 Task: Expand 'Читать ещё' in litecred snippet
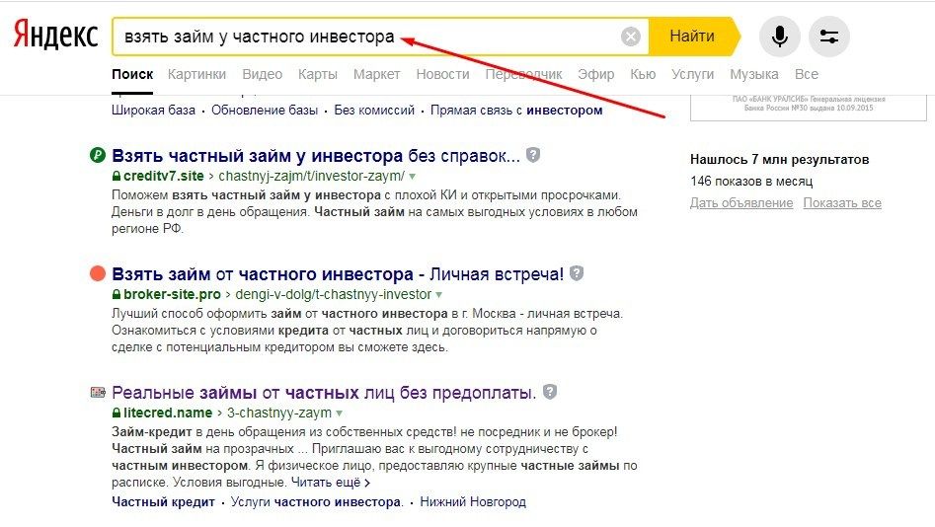coord(331,484)
